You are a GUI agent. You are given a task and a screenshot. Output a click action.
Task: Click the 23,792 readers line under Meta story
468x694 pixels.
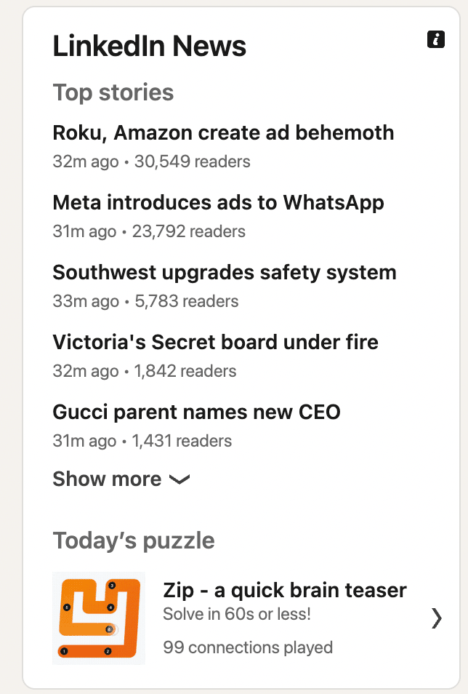(149, 231)
